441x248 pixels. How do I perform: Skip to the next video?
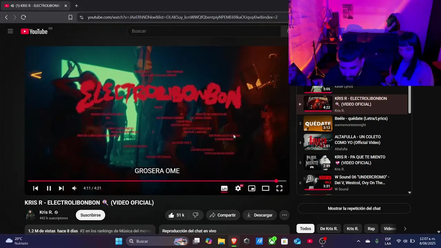pyautogui.click(x=61, y=188)
